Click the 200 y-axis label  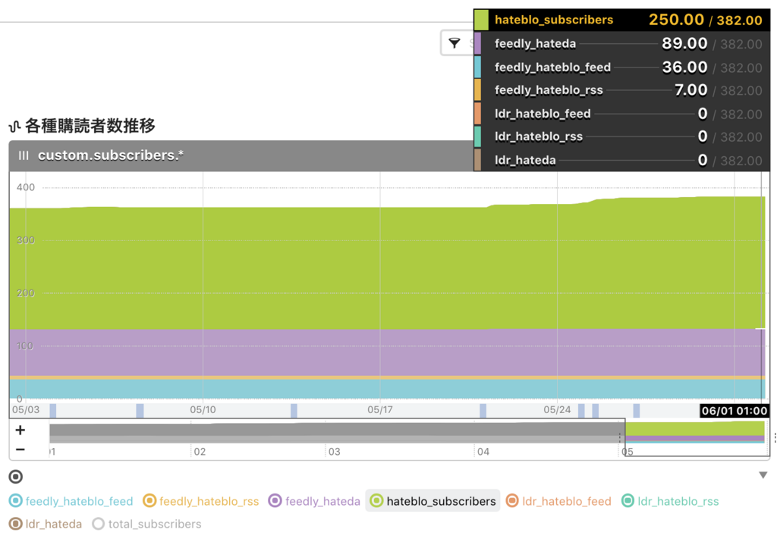(26, 293)
